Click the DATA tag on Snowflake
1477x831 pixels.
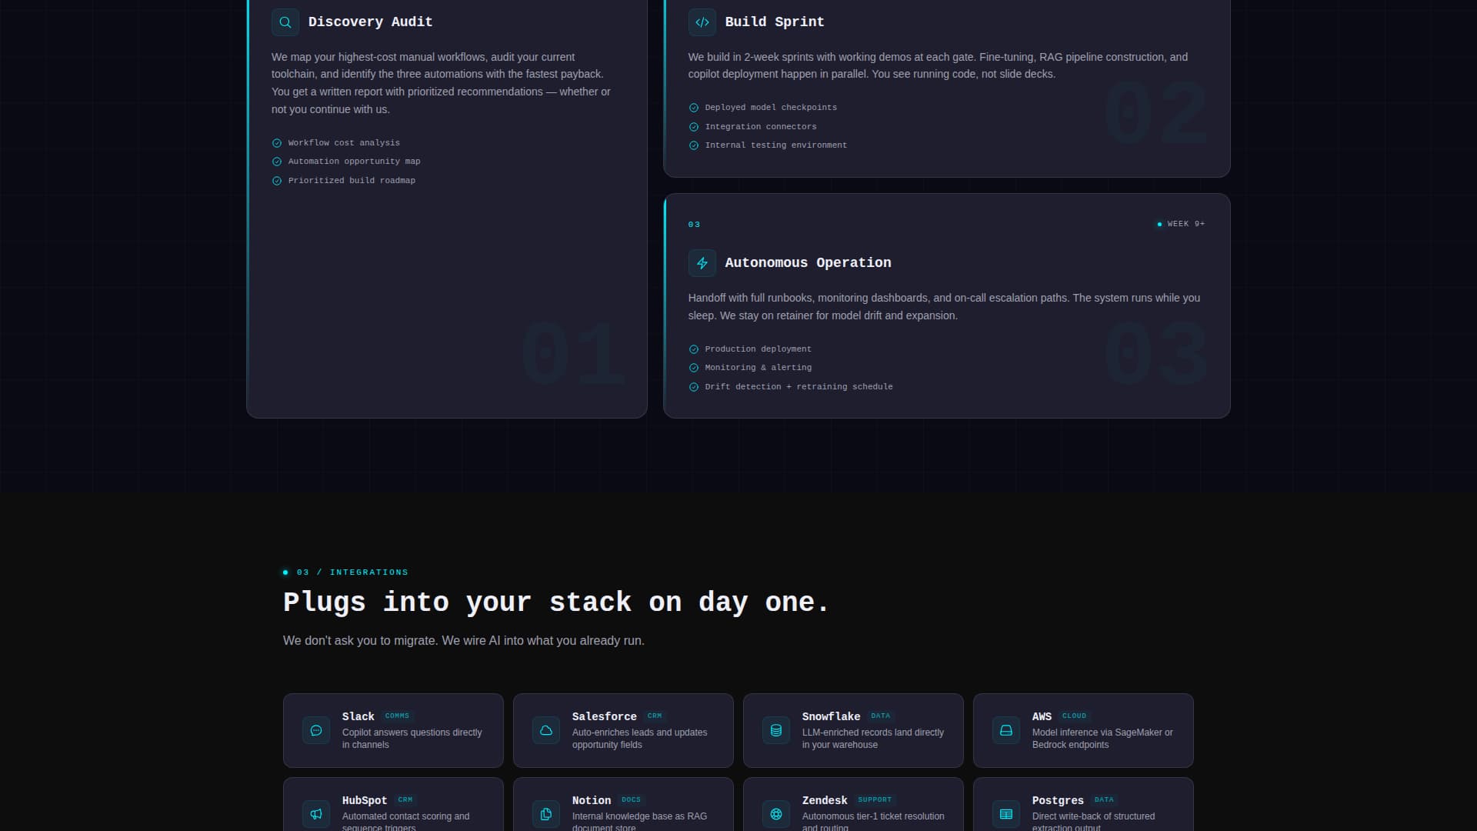(x=880, y=716)
